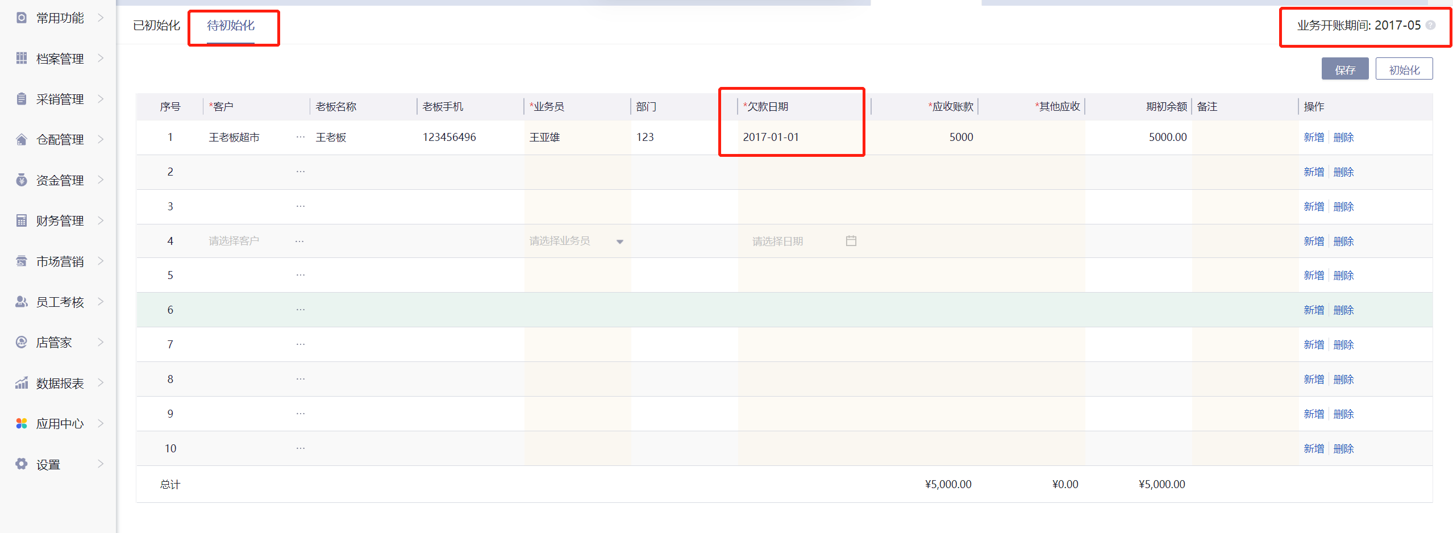The image size is (1453, 533).
Task: Click the 采销管理 clipboard icon
Action: pos(22,99)
